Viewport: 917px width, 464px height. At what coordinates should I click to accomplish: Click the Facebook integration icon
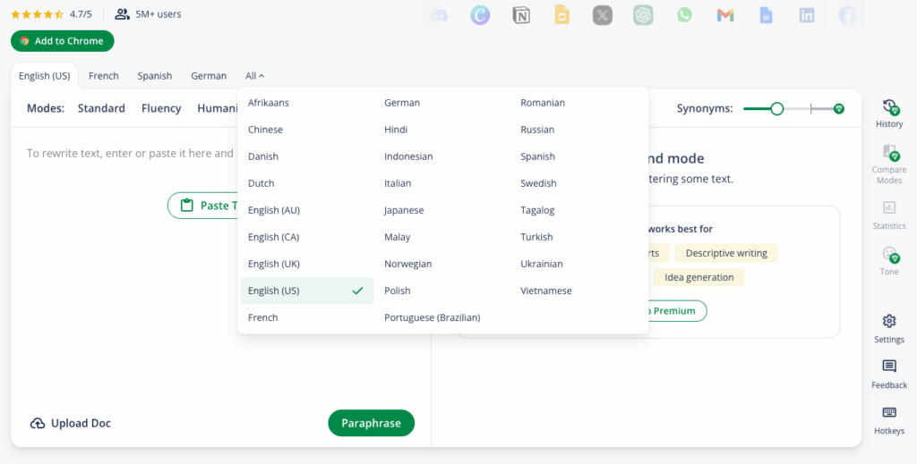[847, 15]
